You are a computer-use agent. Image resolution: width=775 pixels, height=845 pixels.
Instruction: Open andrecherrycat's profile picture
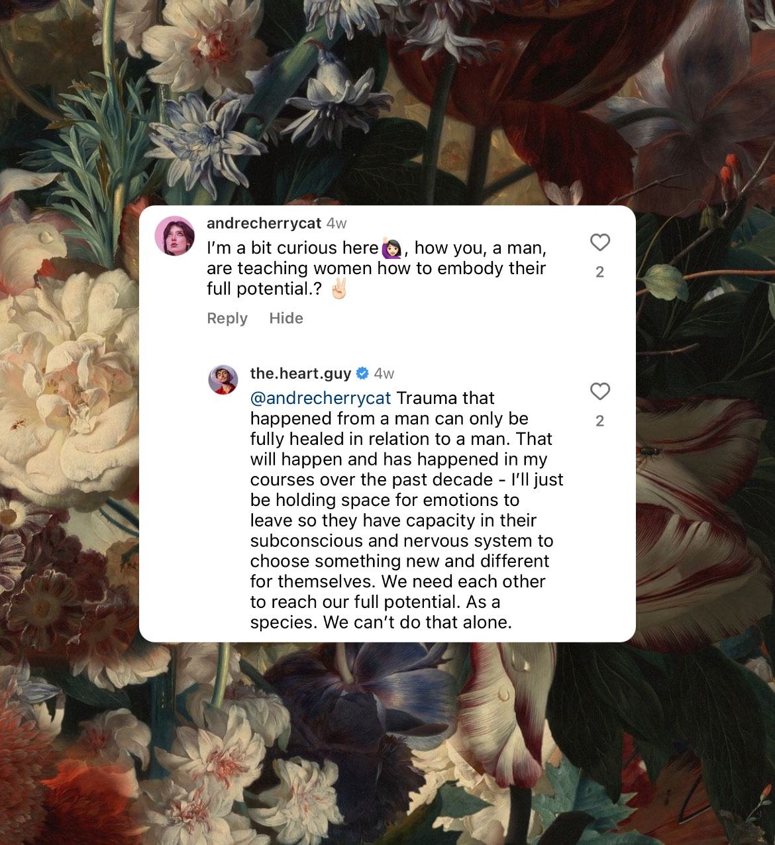click(175, 236)
